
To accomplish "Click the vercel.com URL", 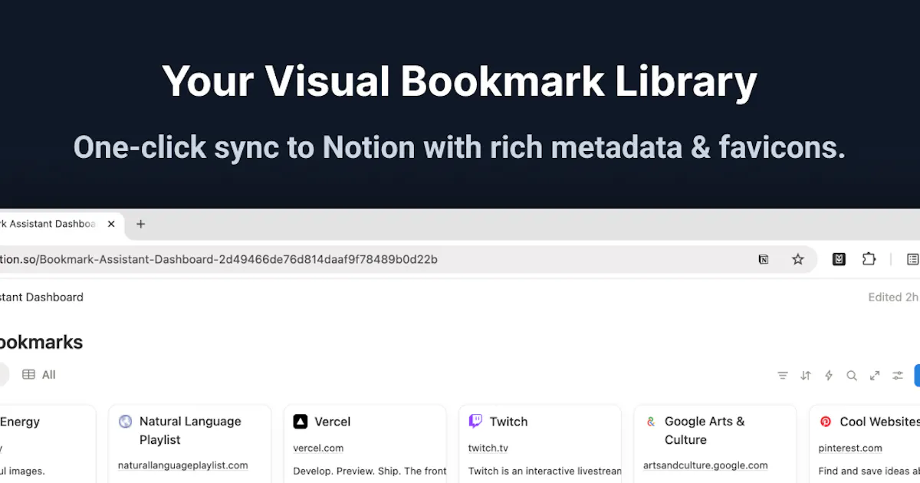I will pos(318,449).
